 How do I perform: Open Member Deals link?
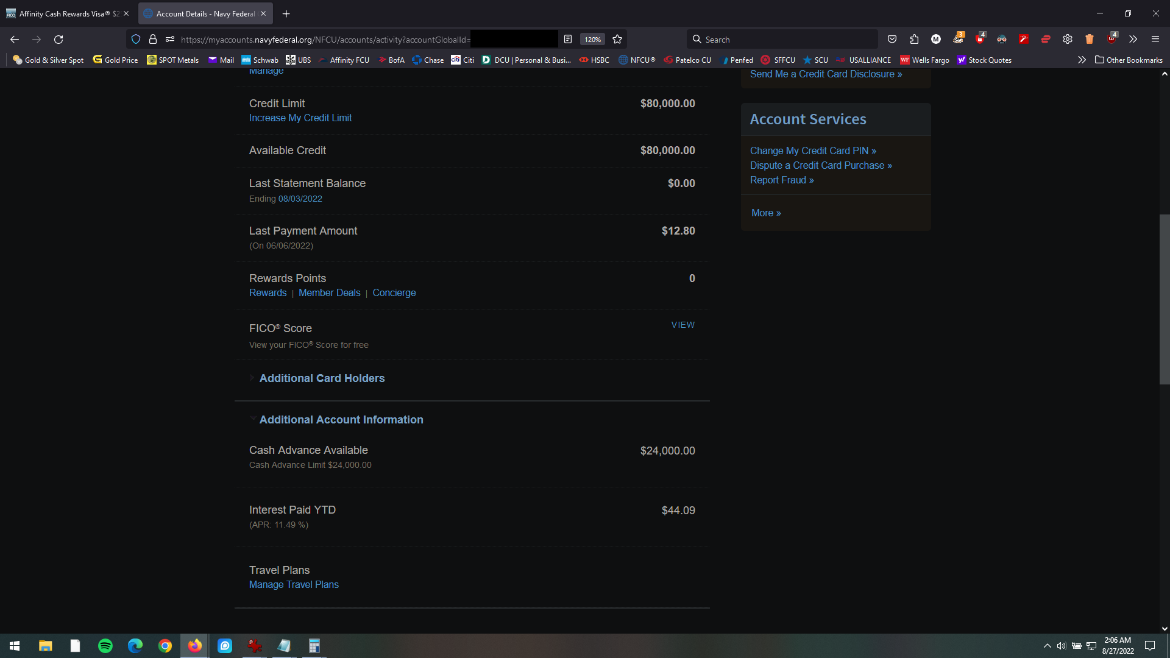point(330,293)
